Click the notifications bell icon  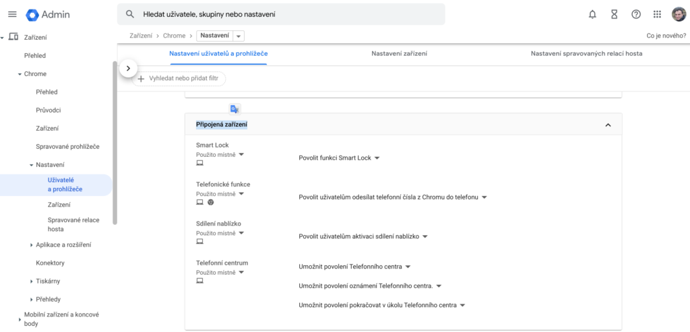click(592, 14)
